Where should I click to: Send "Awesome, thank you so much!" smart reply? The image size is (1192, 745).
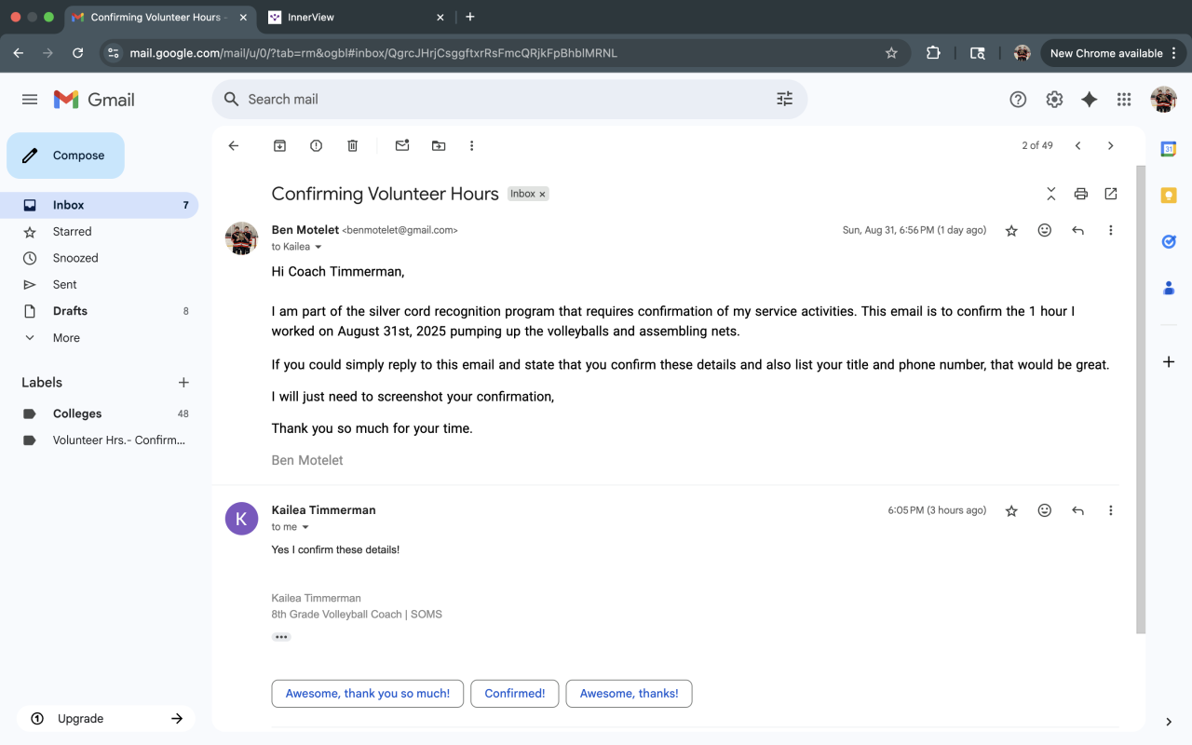tap(367, 694)
